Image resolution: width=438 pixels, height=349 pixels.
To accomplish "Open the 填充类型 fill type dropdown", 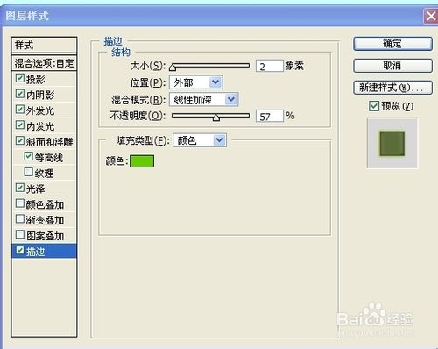I will tap(200, 140).
